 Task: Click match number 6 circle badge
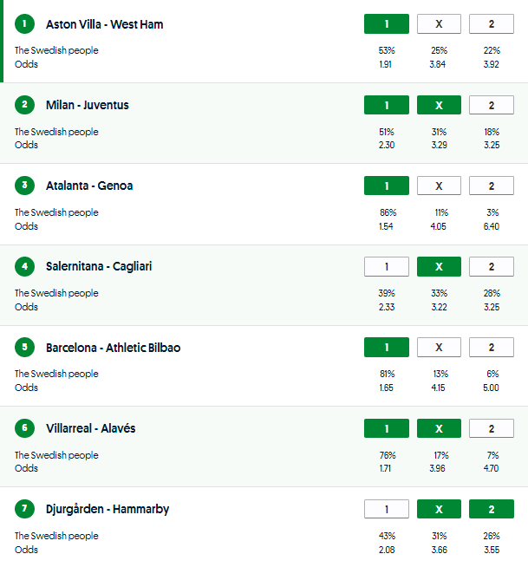(x=25, y=428)
